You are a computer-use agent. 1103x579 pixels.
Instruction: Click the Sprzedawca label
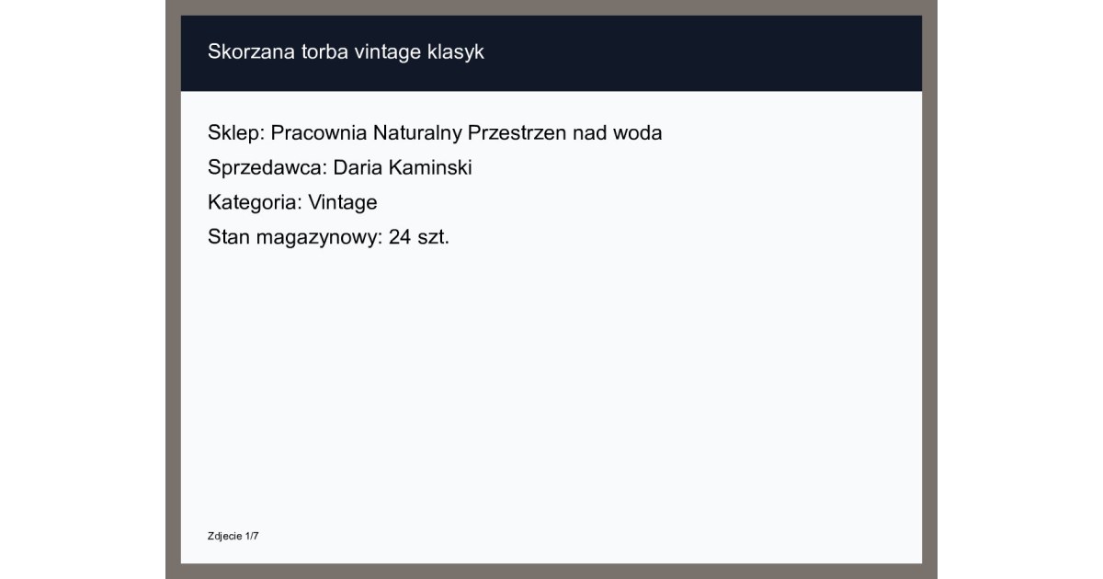pyautogui.click(x=267, y=168)
